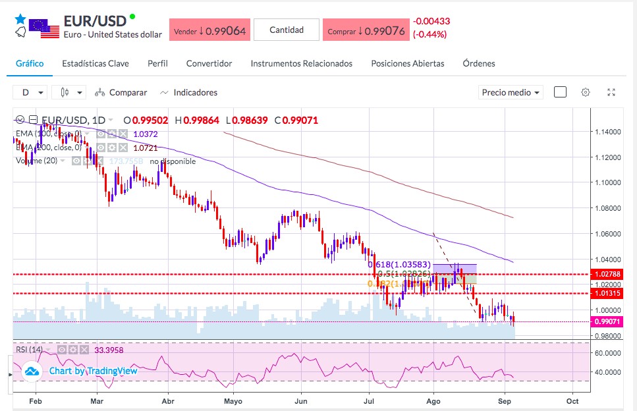The height and width of the screenshot is (411, 637).
Task: Click the EUR/USD flag pair icon
Action: pos(44,28)
